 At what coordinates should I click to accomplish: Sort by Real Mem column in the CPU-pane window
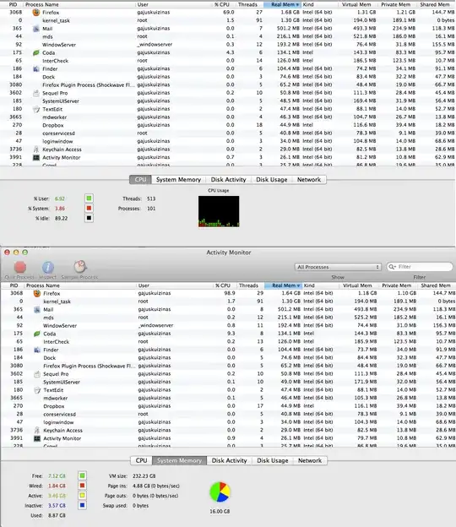click(x=282, y=4)
